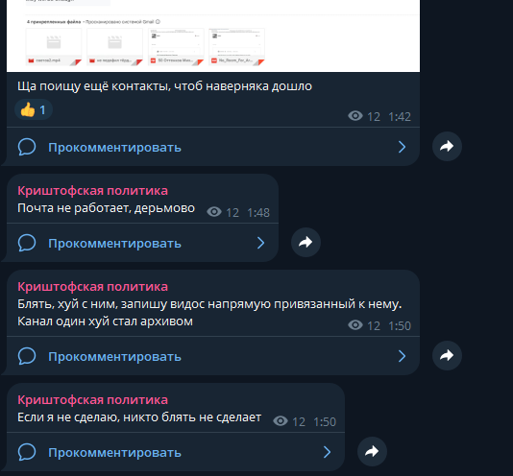
Task: Forward the 'Почта не работает' message
Action: 305,242
